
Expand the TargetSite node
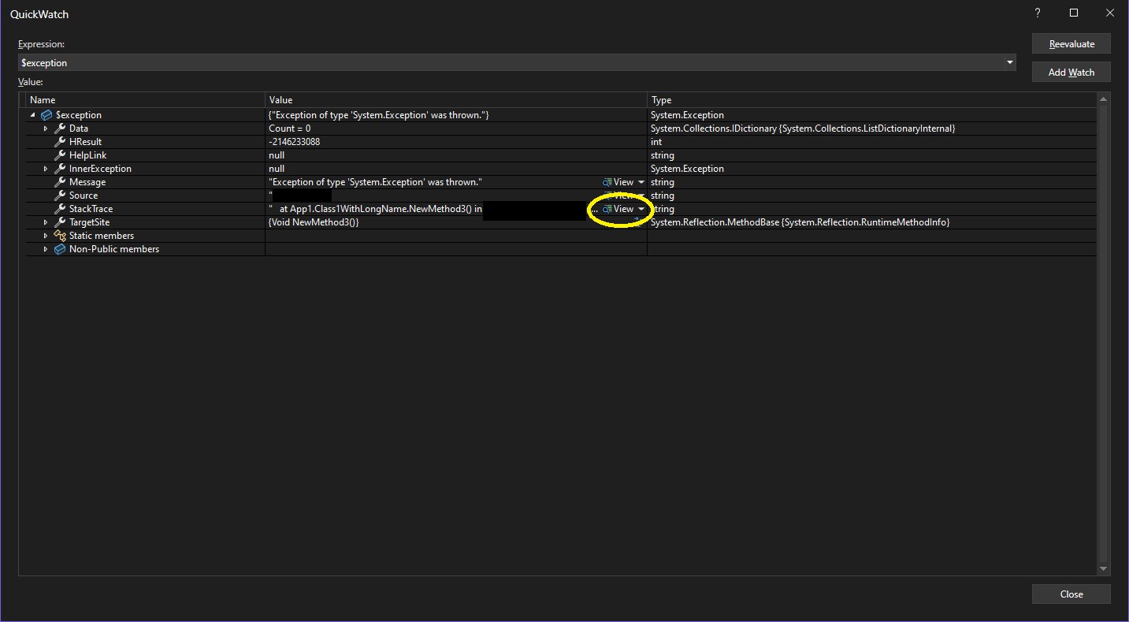[46, 222]
